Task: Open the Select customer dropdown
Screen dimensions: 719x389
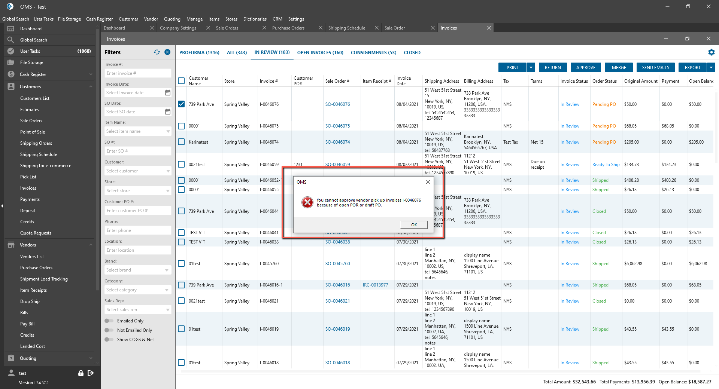Action: tap(138, 171)
